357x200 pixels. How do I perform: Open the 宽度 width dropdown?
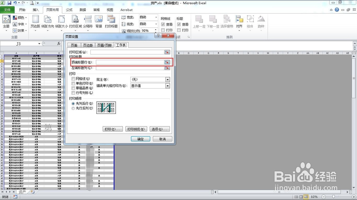[x=156, y=17]
